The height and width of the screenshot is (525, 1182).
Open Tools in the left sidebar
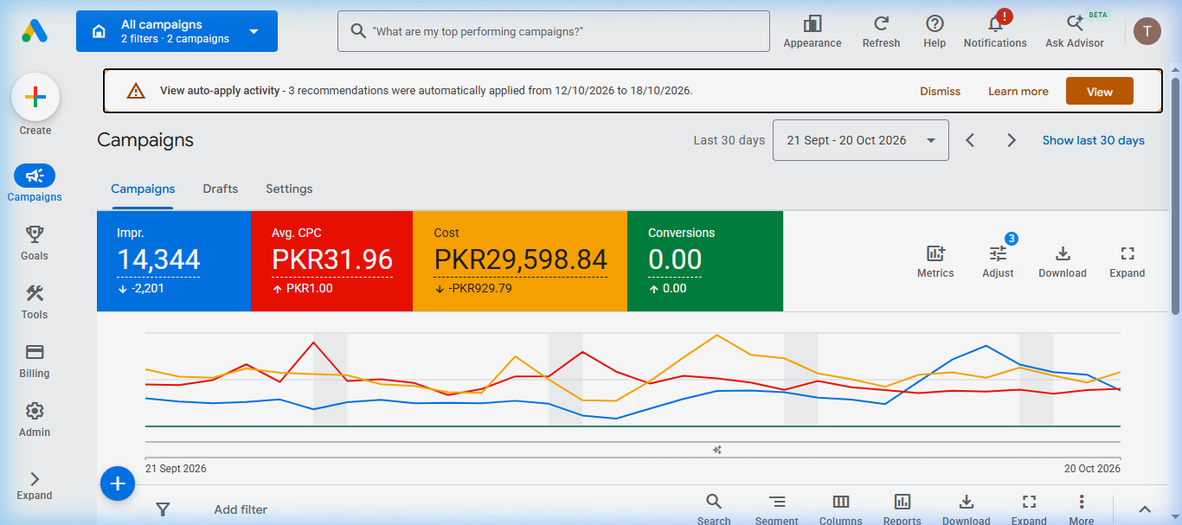coord(35,302)
